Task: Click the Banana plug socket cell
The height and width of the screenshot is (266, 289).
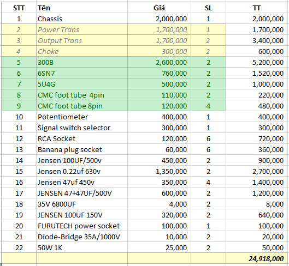Action: point(82,149)
